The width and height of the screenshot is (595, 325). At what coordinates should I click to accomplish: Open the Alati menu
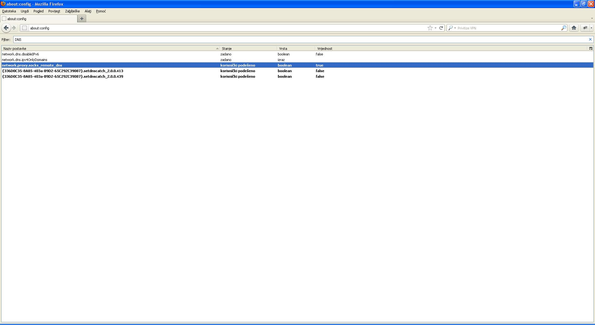pos(88,11)
